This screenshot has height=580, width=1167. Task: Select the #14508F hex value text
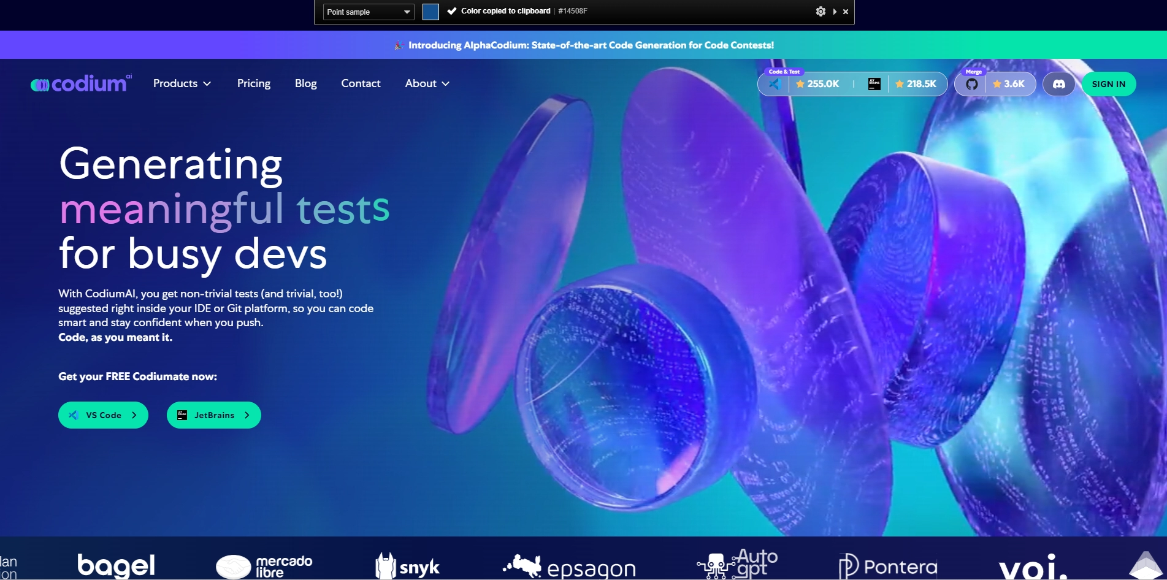(x=573, y=11)
